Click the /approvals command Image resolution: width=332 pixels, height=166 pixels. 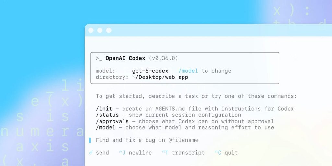click(112, 121)
